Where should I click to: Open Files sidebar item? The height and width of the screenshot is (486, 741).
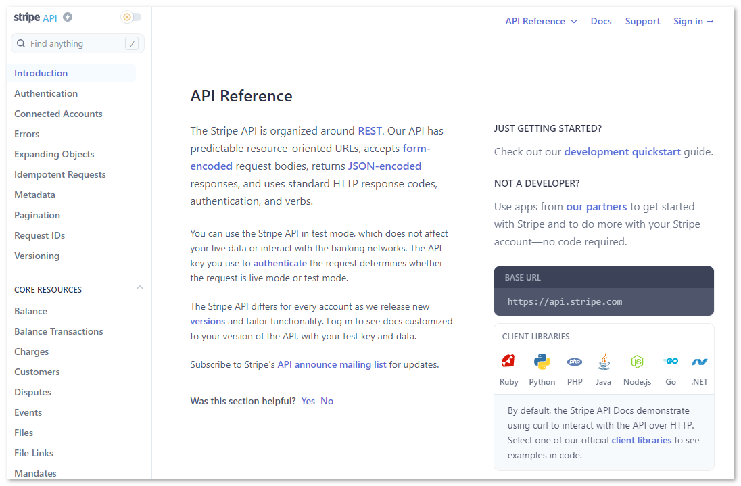24,433
